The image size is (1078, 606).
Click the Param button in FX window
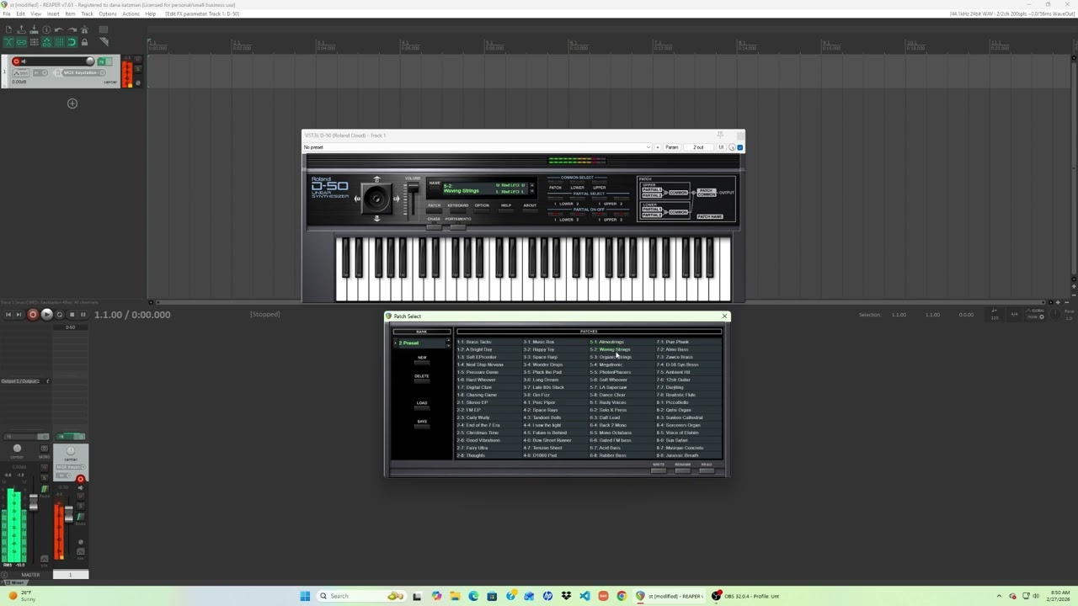tap(672, 147)
